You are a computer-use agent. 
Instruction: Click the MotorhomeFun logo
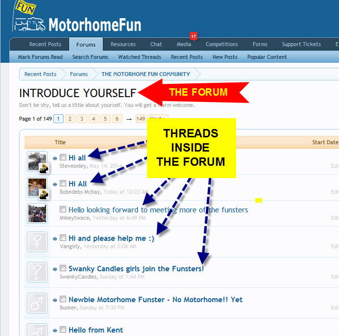pyautogui.click(x=77, y=18)
